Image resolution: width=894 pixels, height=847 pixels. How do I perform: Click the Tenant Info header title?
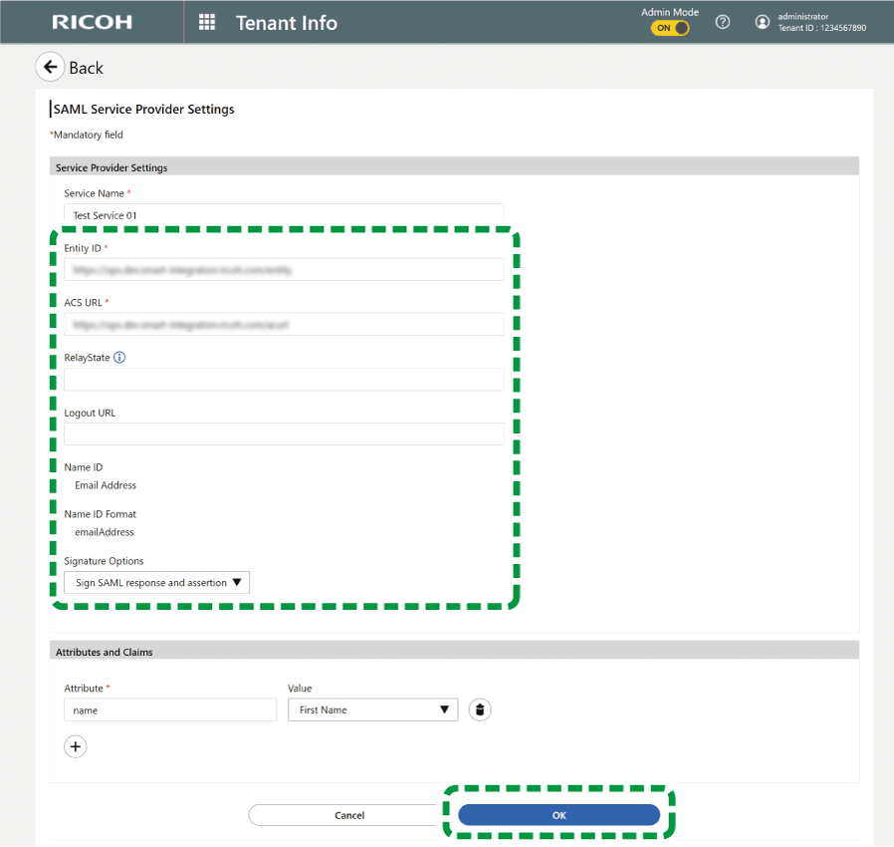point(287,22)
